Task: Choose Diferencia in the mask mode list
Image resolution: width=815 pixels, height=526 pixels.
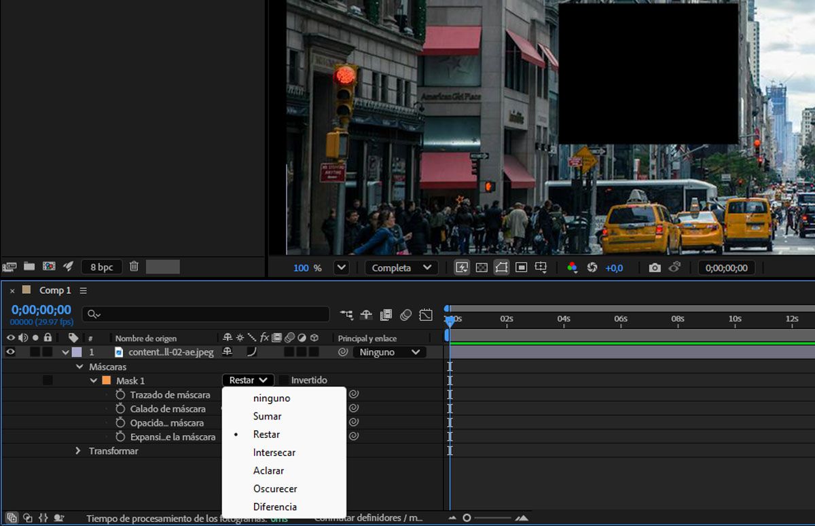Action: [275, 507]
